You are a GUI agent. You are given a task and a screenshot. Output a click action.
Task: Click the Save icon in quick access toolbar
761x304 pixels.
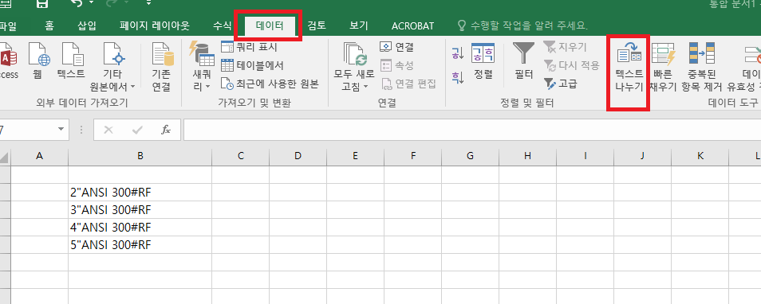42,4
